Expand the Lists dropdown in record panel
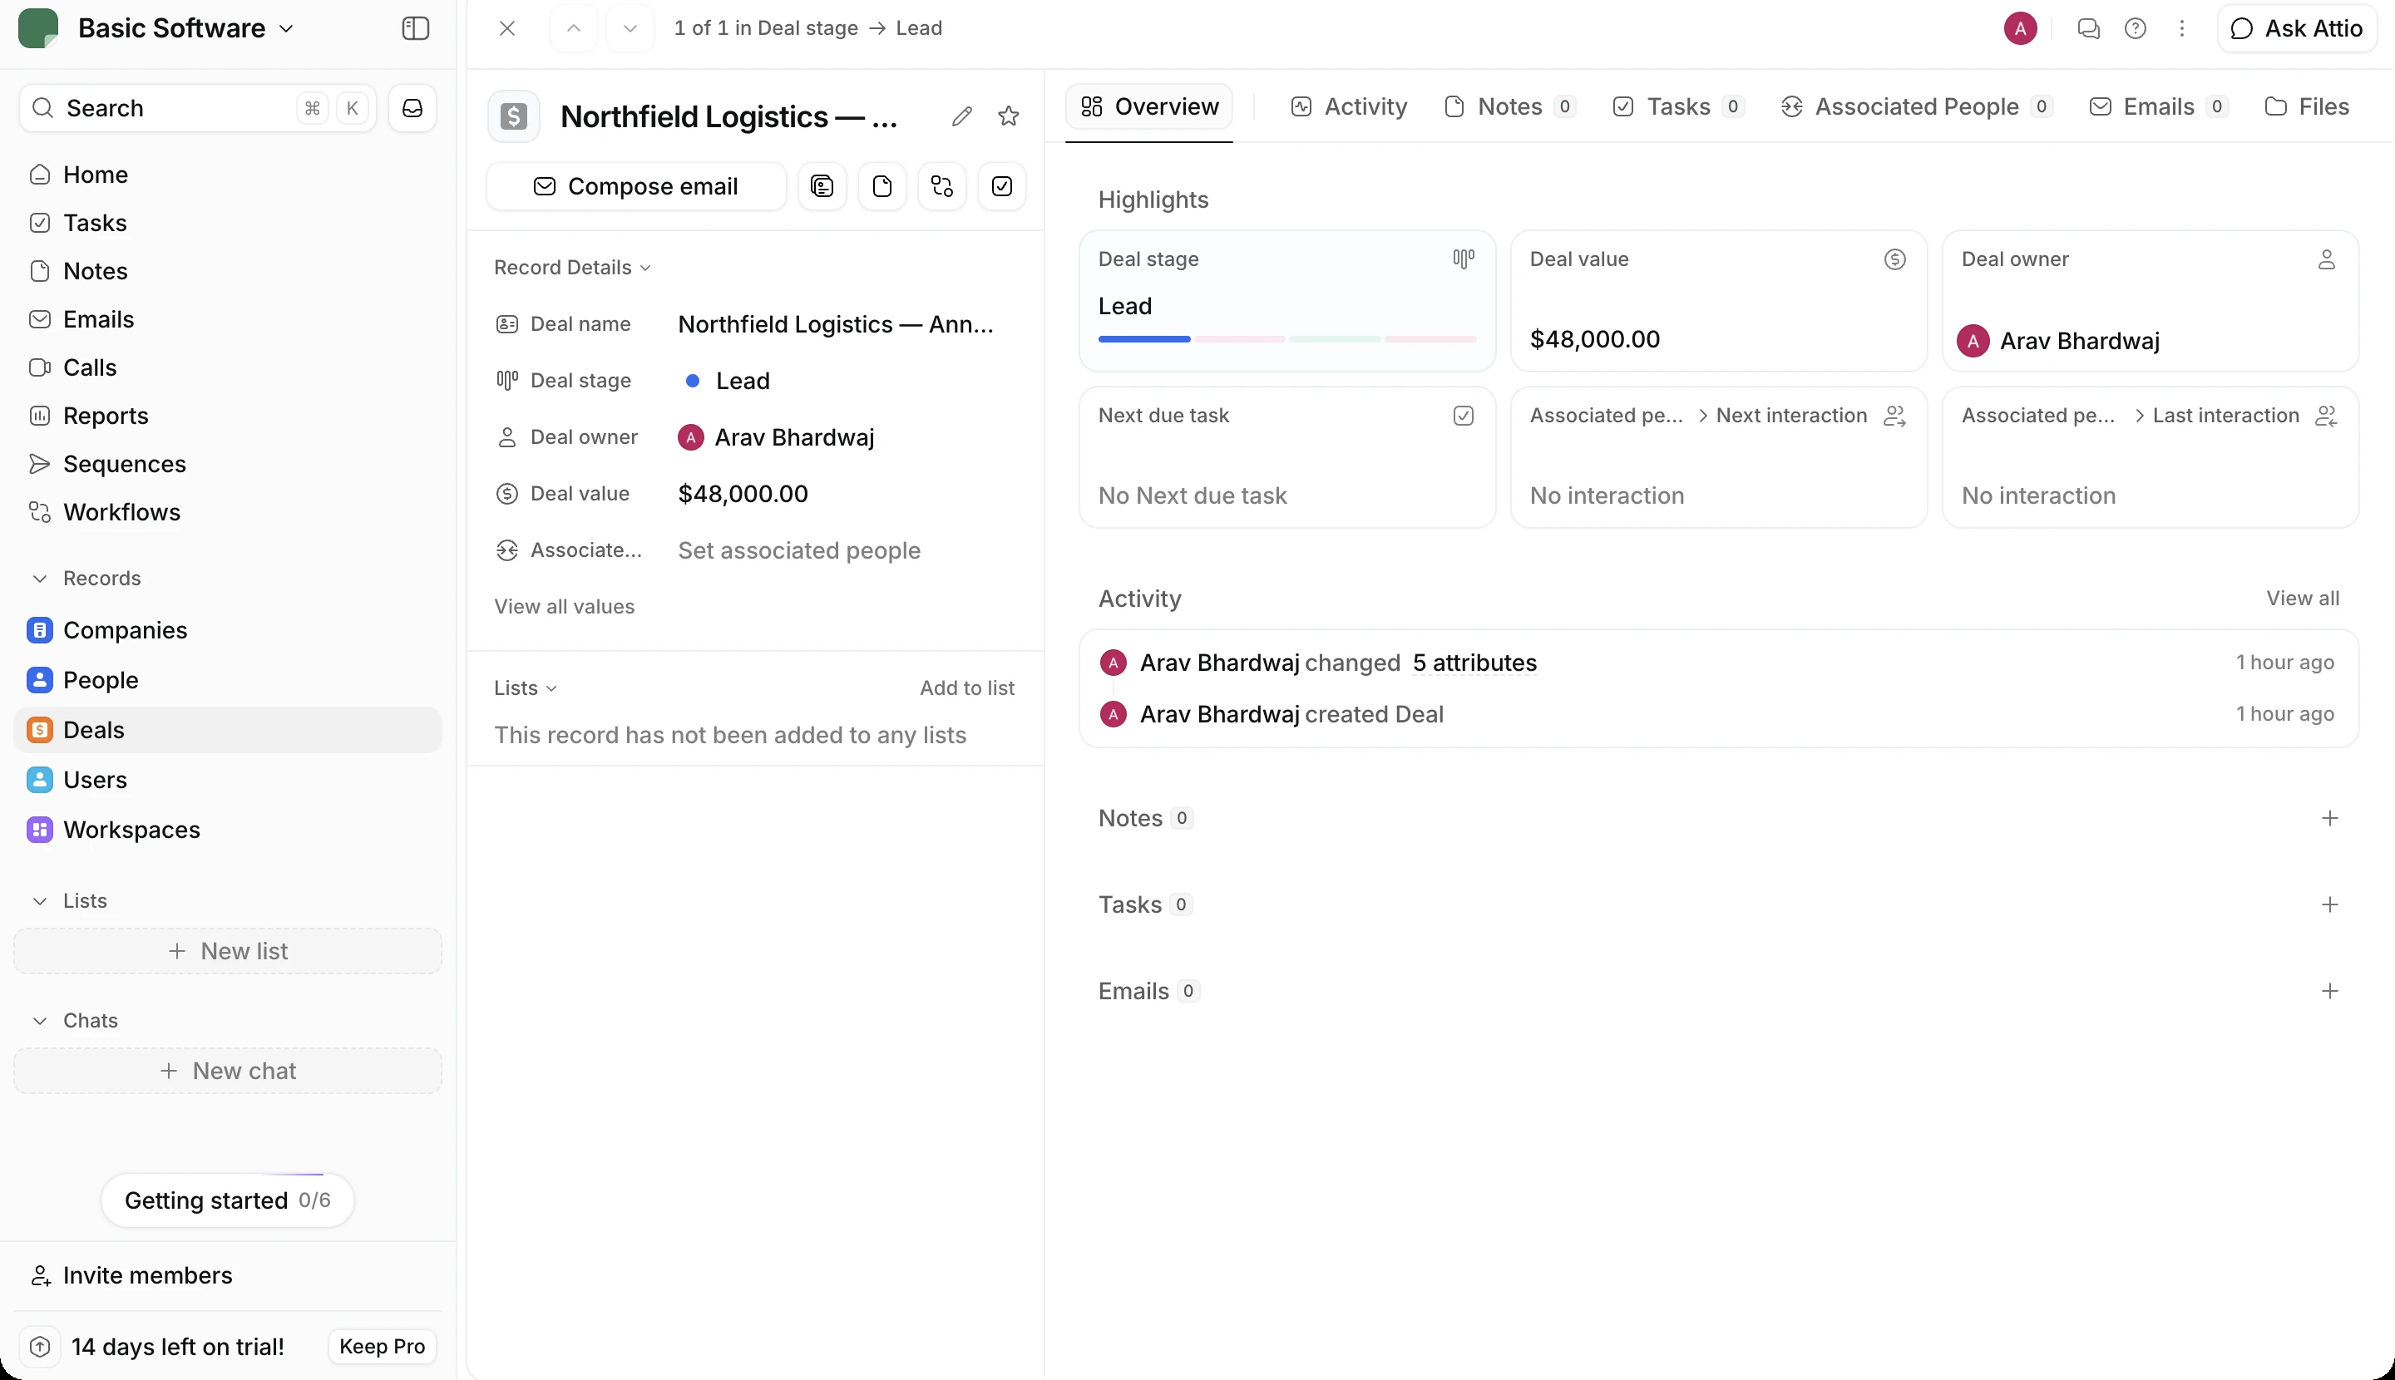This screenshot has height=1380, width=2395. 526,688
